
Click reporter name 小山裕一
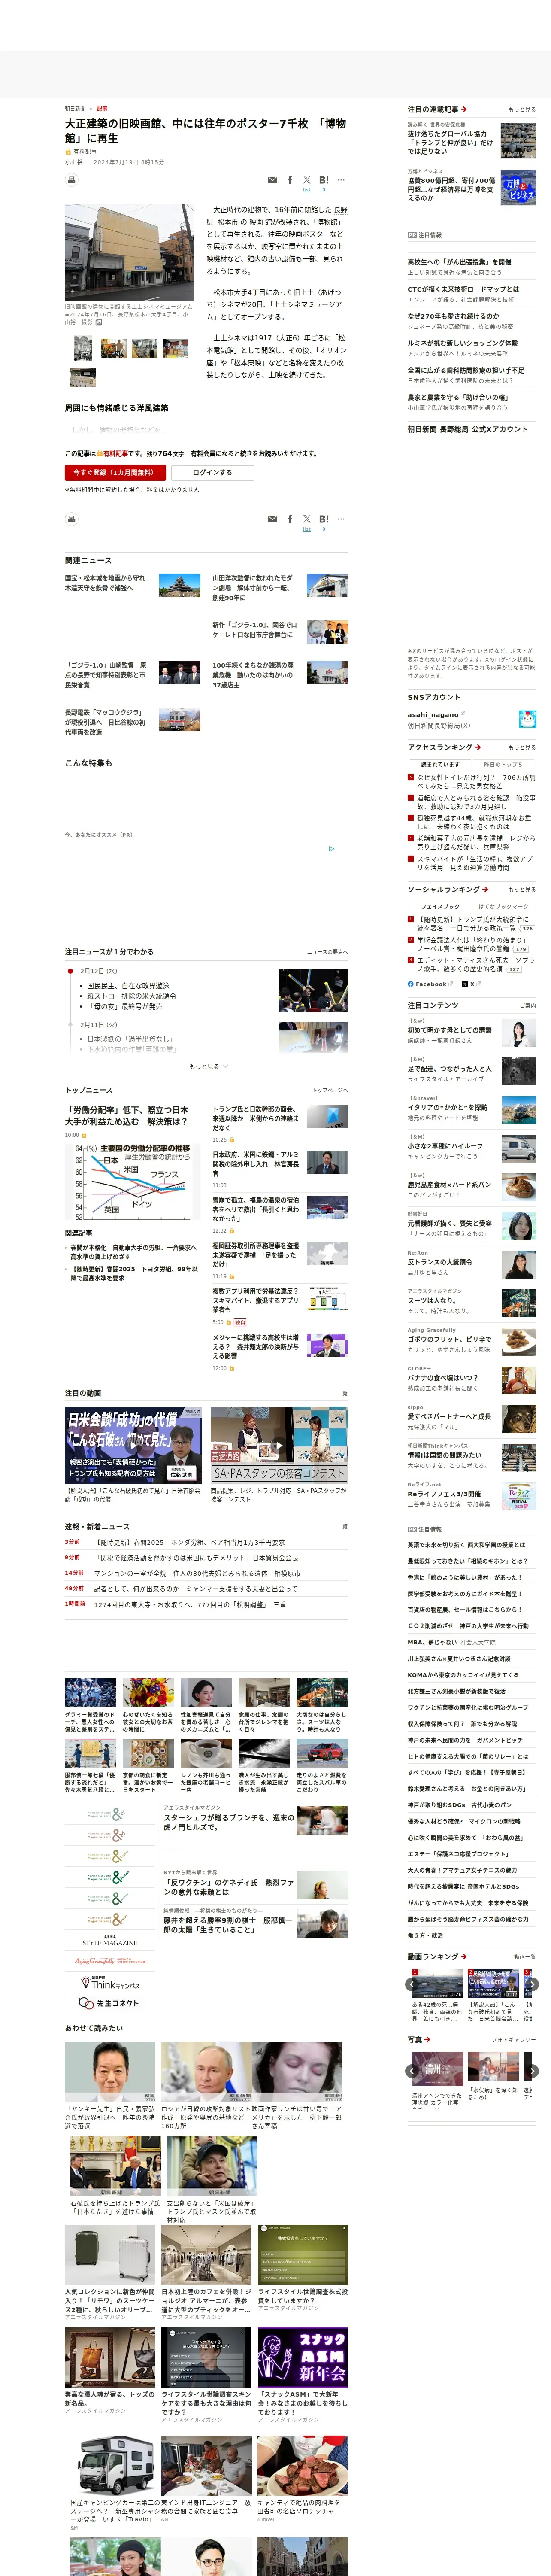76,162
